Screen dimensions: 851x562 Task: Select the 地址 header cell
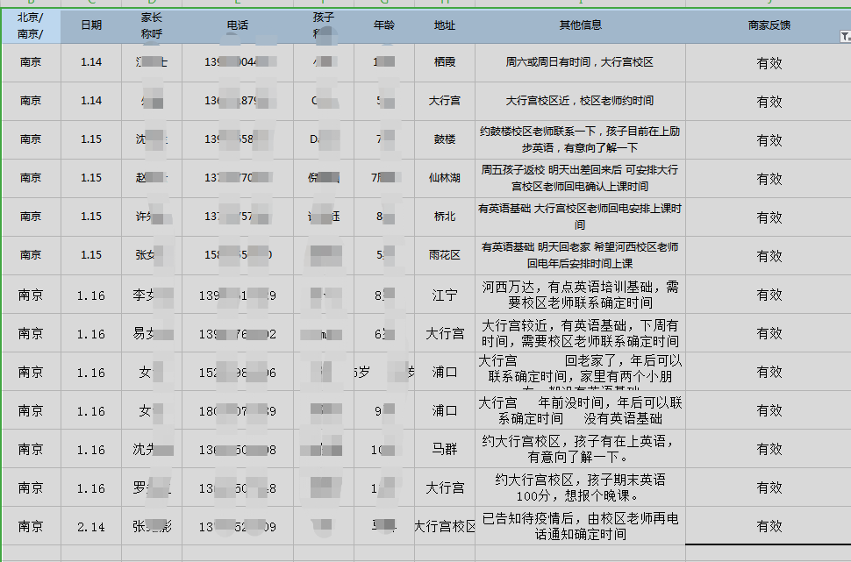445,25
